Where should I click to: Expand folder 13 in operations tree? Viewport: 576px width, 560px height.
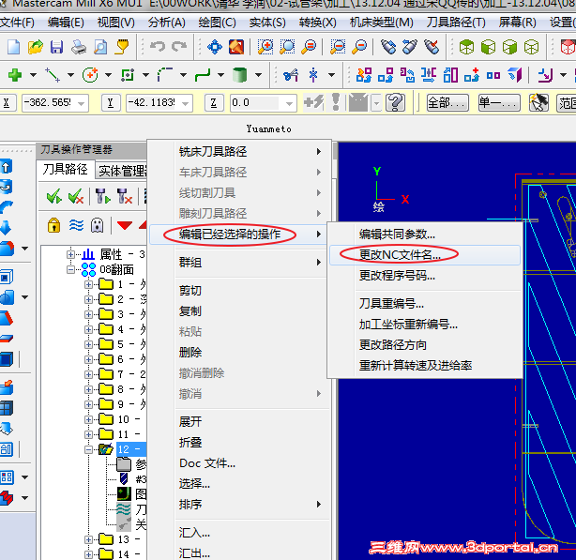(88, 539)
